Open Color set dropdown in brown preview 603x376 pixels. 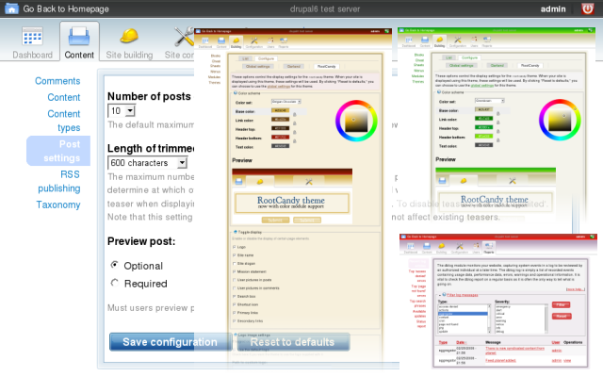pos(286,102)
